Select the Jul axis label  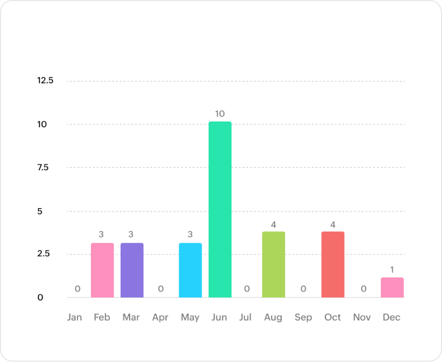(245, 317)
